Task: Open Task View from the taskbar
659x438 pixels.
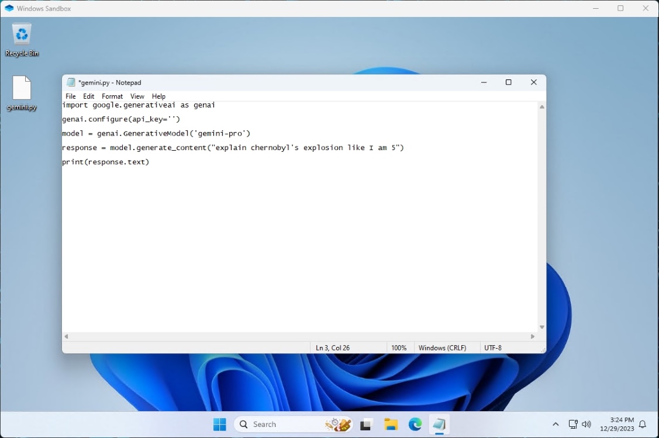Action: 365,424
